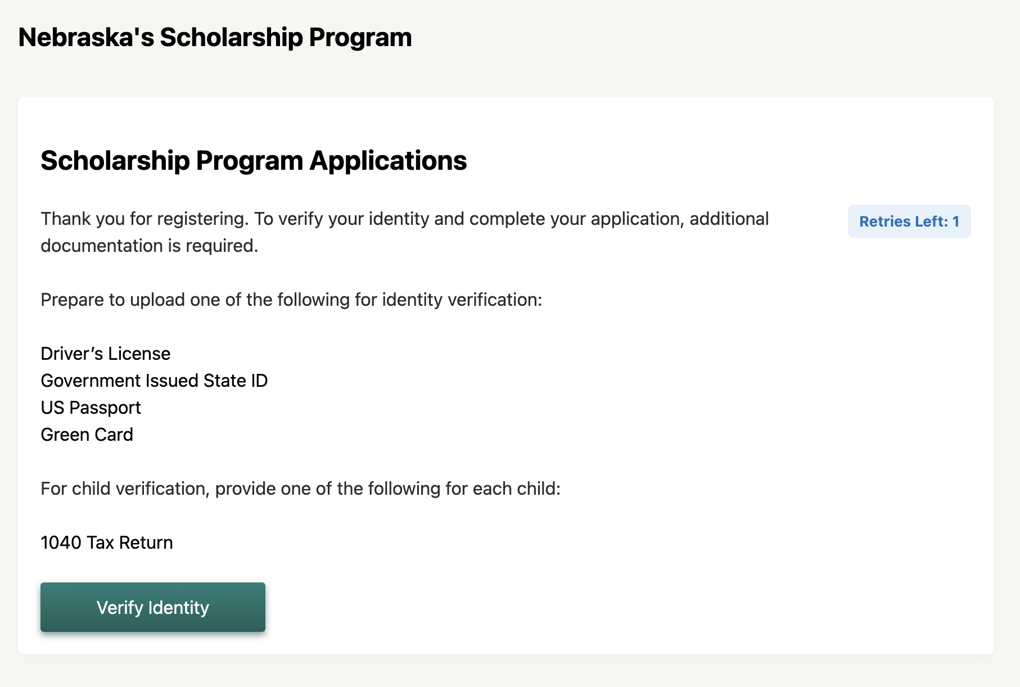1020x687 pixels.
Task: Click the word 'Nebraska's' in the title
Action: 85,38
